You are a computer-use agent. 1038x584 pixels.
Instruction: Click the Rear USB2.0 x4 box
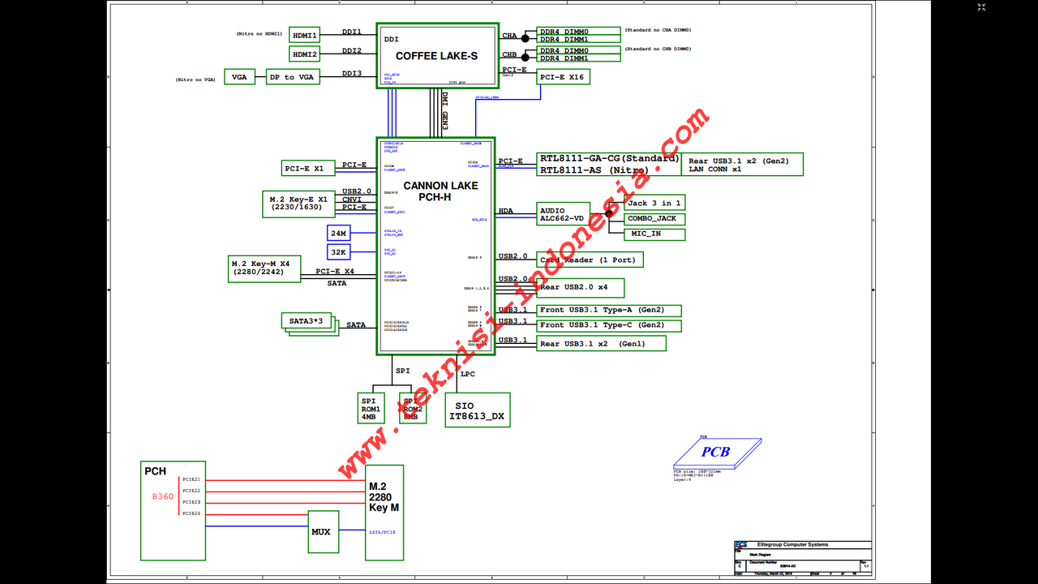pos(580,287)
